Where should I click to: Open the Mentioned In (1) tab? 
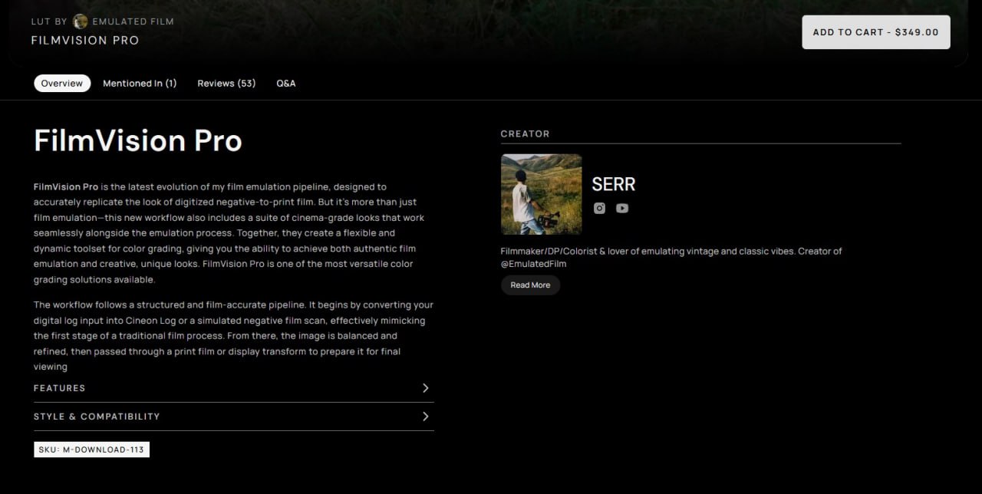pos(140,83)
